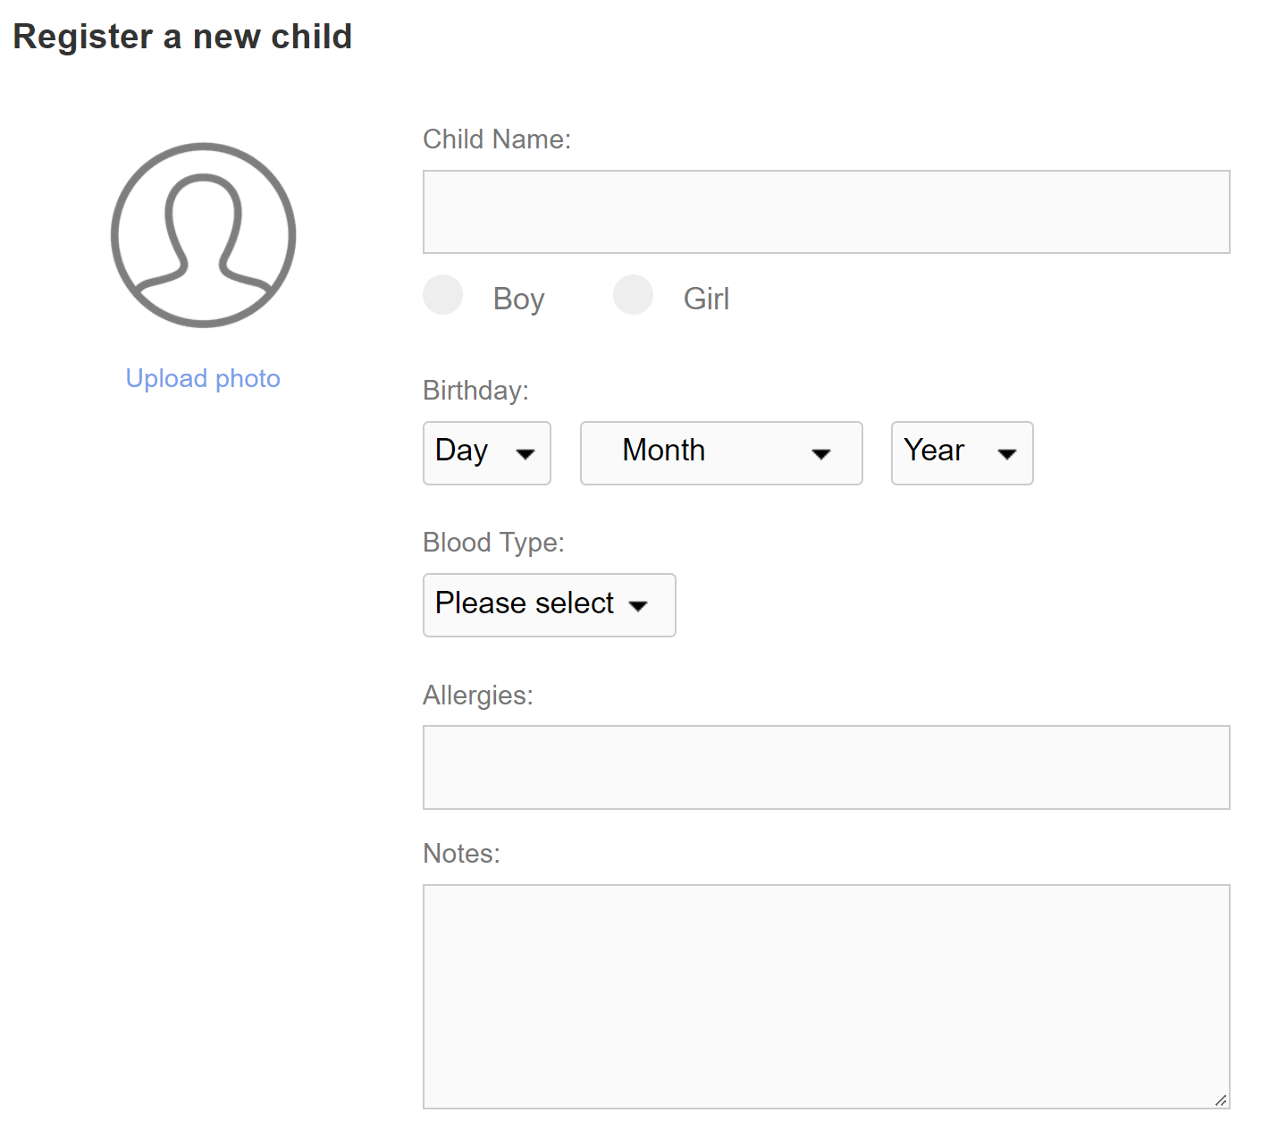Click the Upload photo link

pos(203,378)
